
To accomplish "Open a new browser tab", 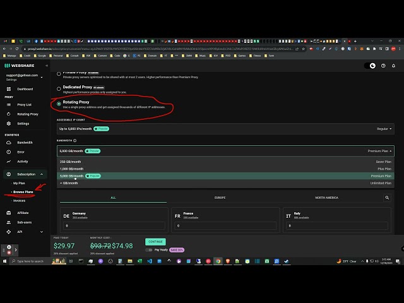I will (x=355, y=41).
